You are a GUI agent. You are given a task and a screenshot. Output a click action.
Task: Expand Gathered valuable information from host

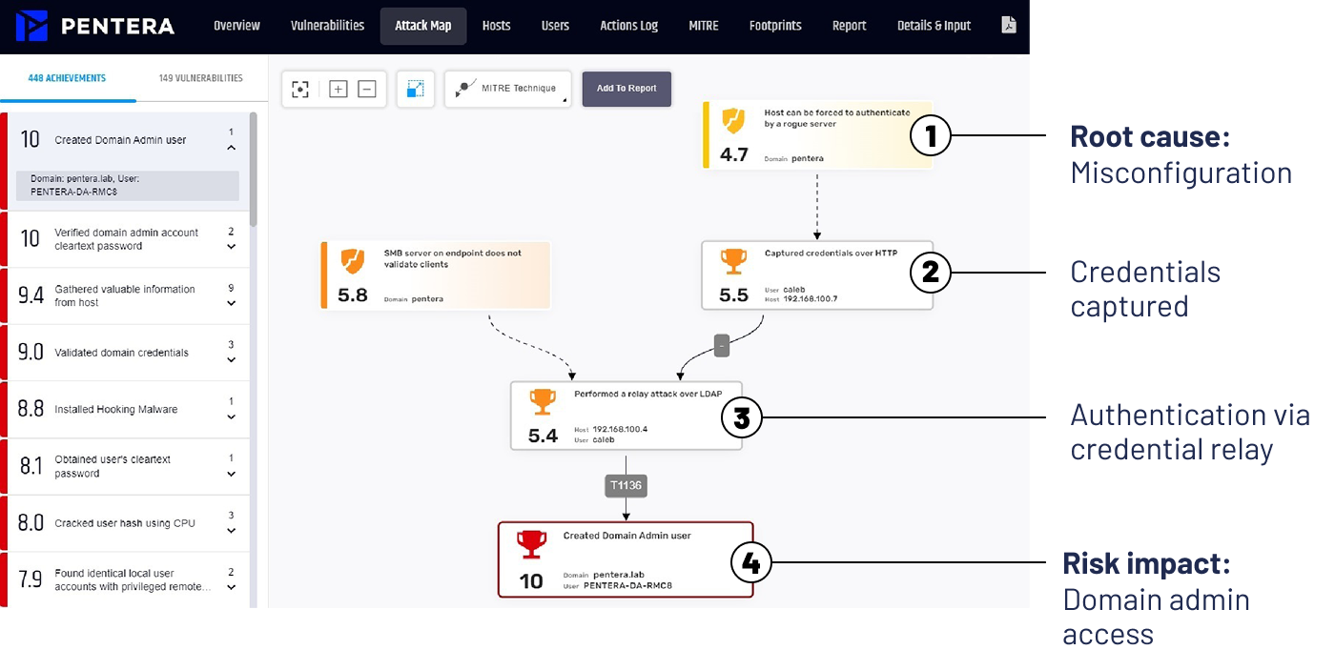coord(231,303)
